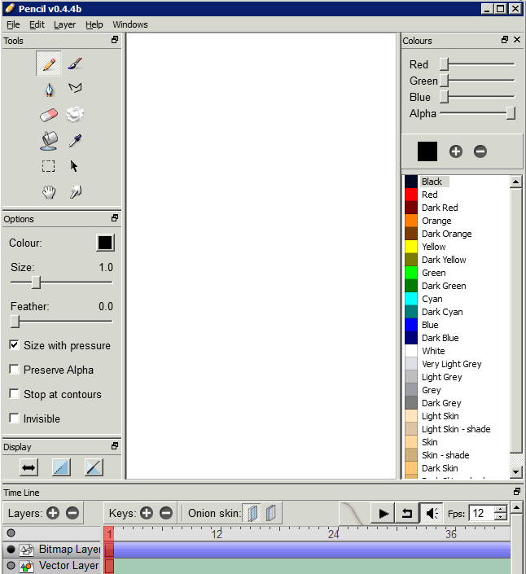The image size is (526, 574).
Task: Add a new layer with plus button
Action: [x=53, y=513]
